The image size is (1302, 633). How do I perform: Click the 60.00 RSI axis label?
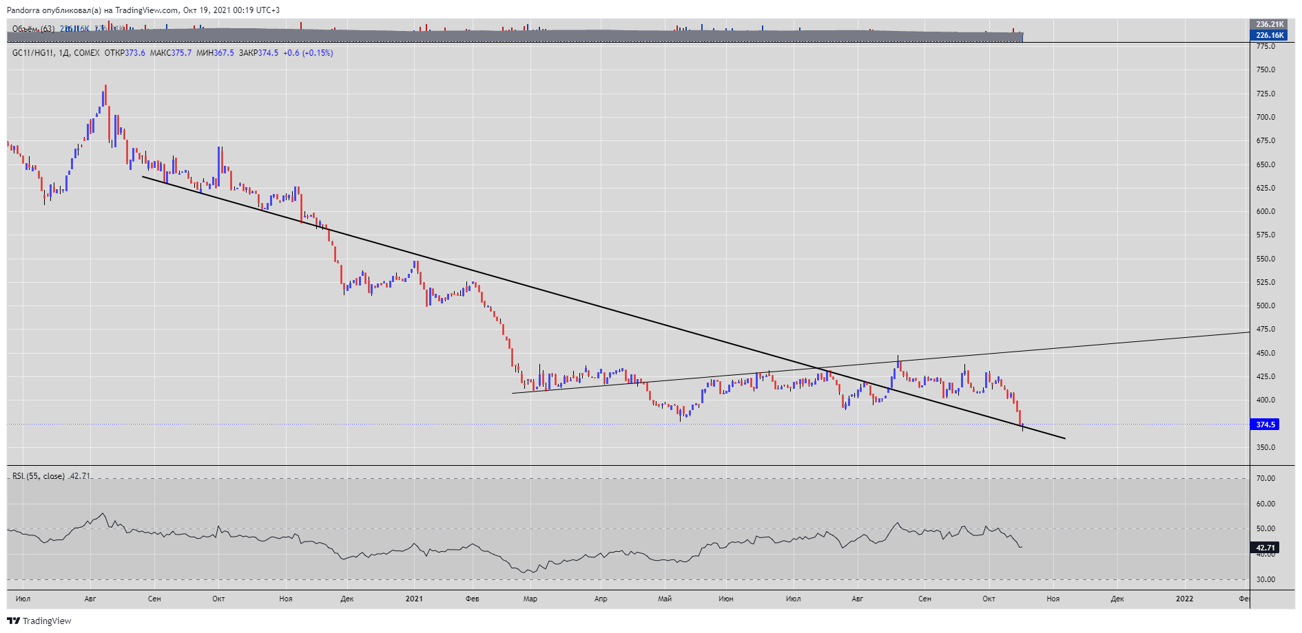1265,504
